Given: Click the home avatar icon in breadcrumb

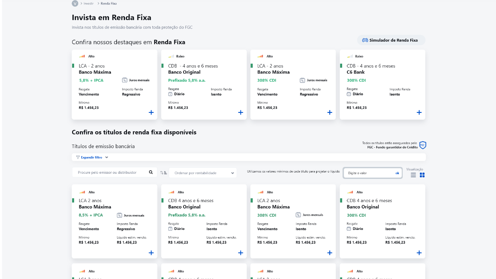Looking at the screenshot, I should 75,3.
